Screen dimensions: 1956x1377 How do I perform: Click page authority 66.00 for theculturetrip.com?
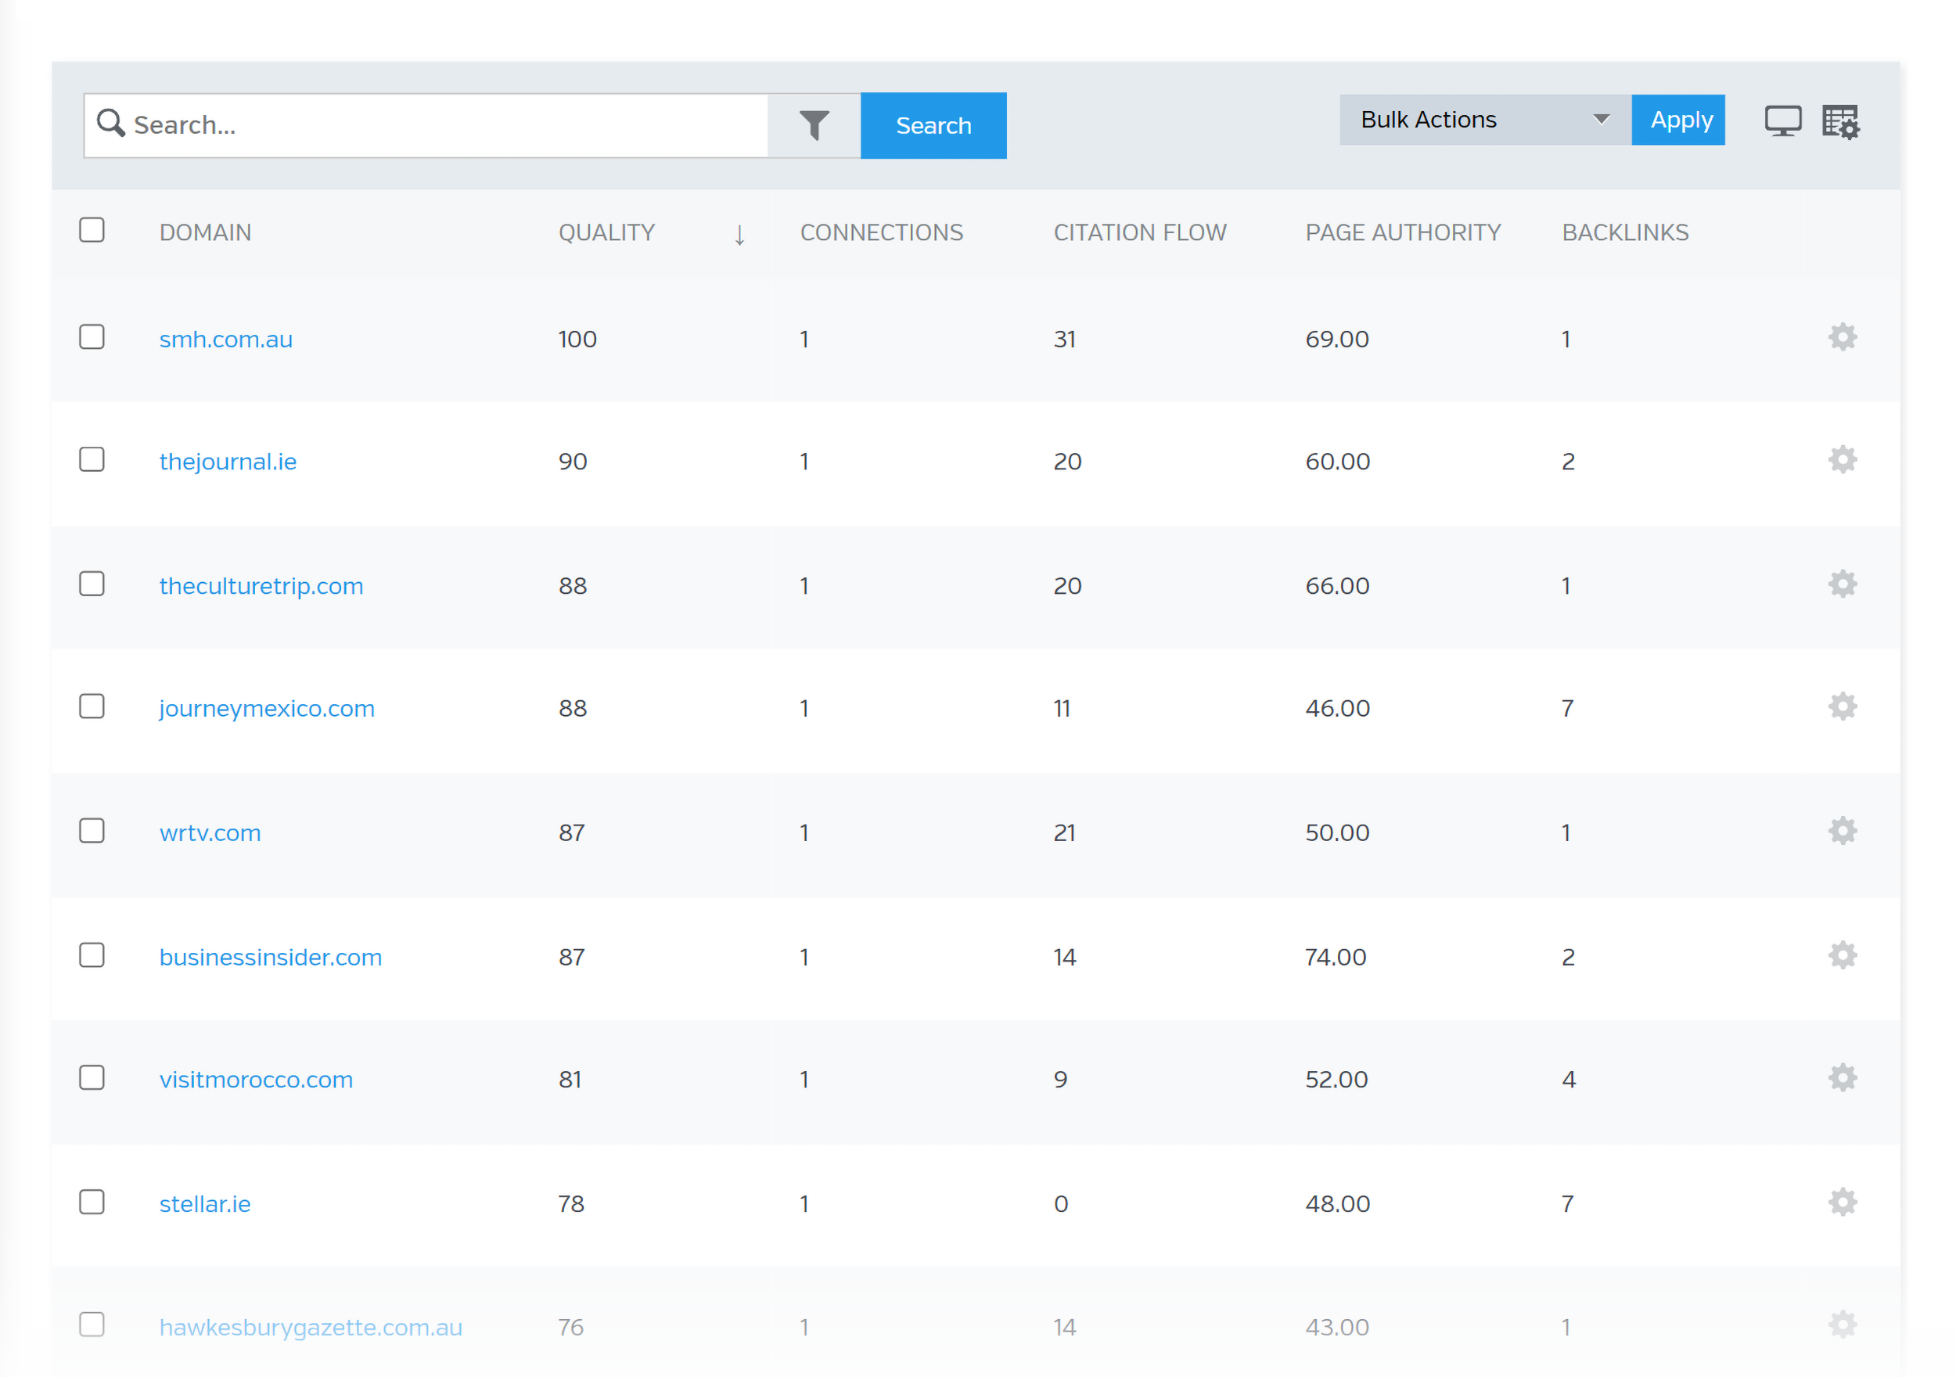(x=1337, y=586)
